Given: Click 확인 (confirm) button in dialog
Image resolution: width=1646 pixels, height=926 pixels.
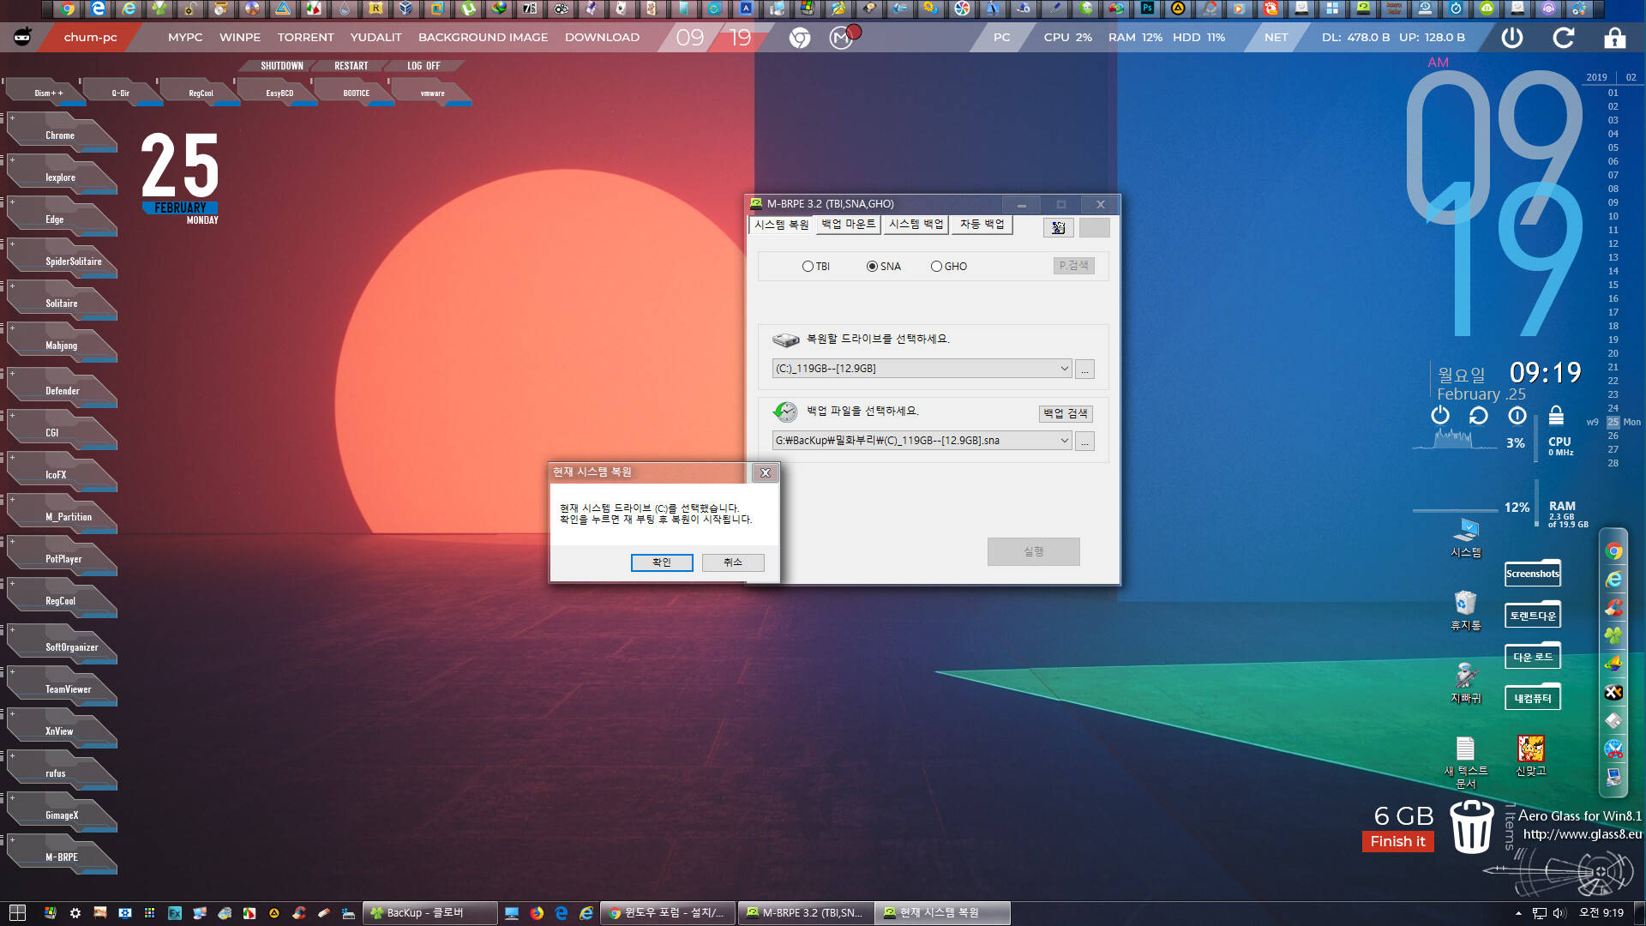Looking at the screenshot, I should [x=661, y=562].
